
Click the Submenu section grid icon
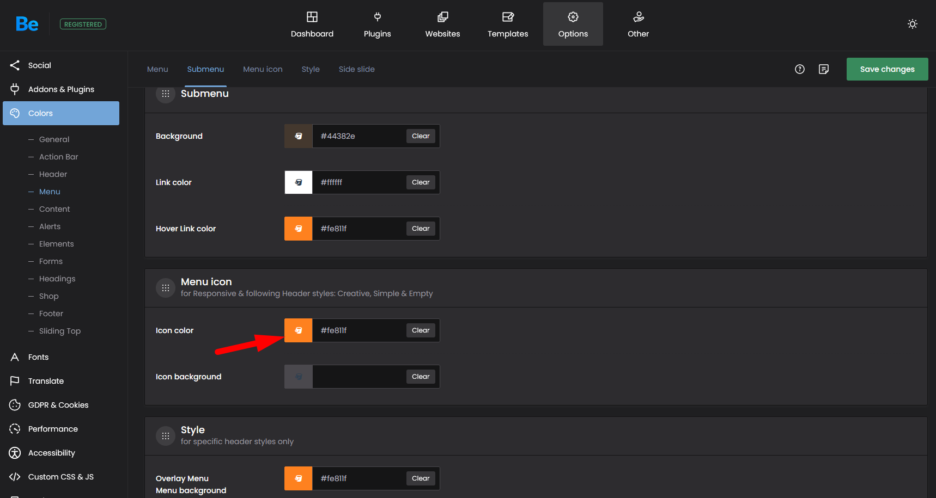click(166, 94)
